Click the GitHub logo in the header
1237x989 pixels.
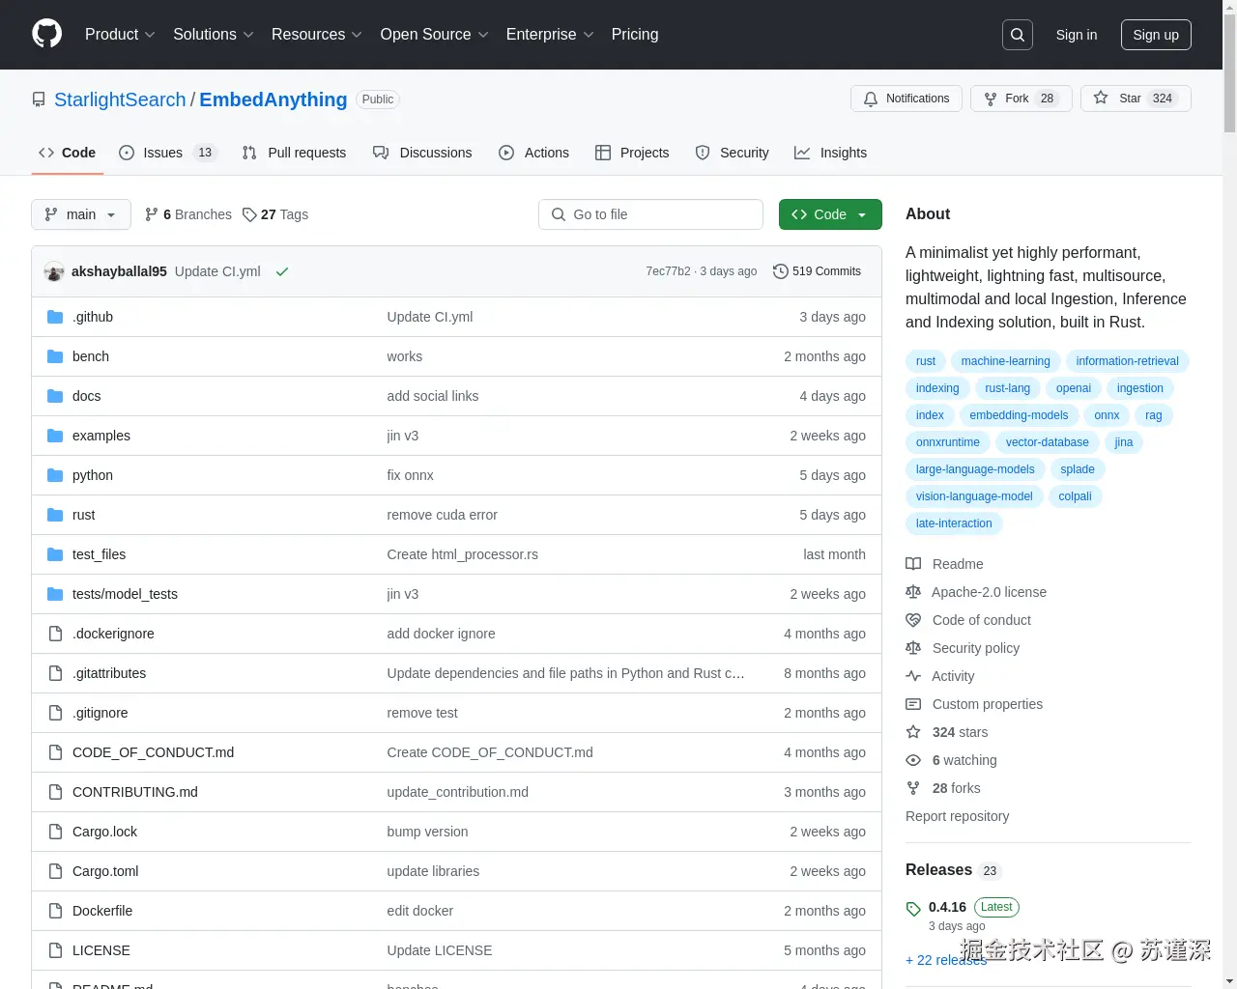tap(46, 35)
